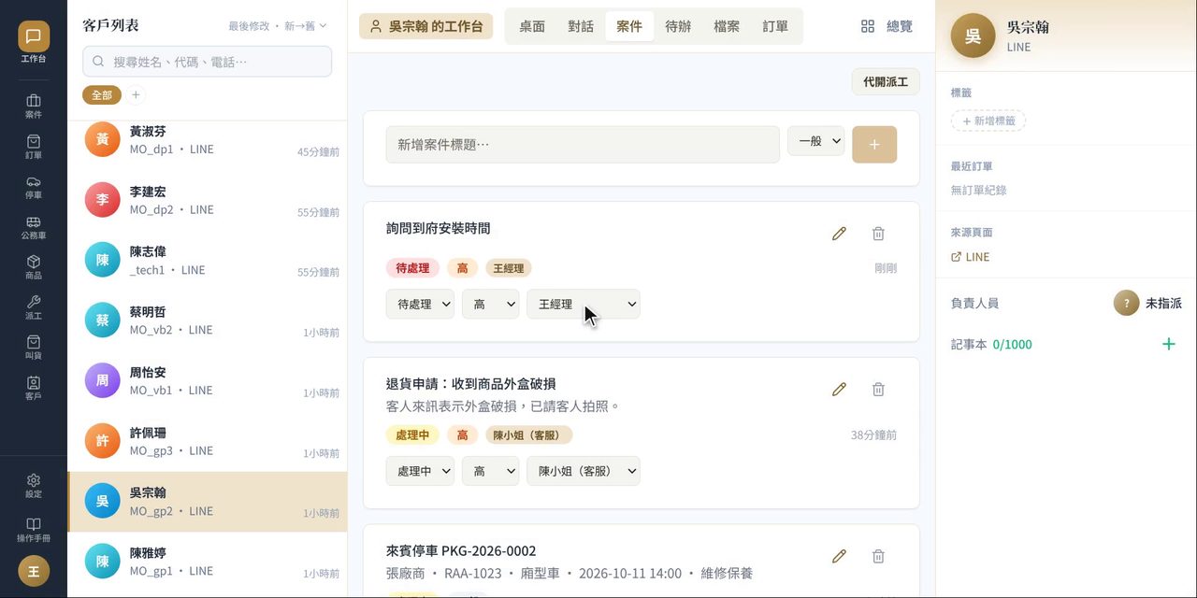
Task: Switch to the 訂單 tab
Action: coord(775,26)
